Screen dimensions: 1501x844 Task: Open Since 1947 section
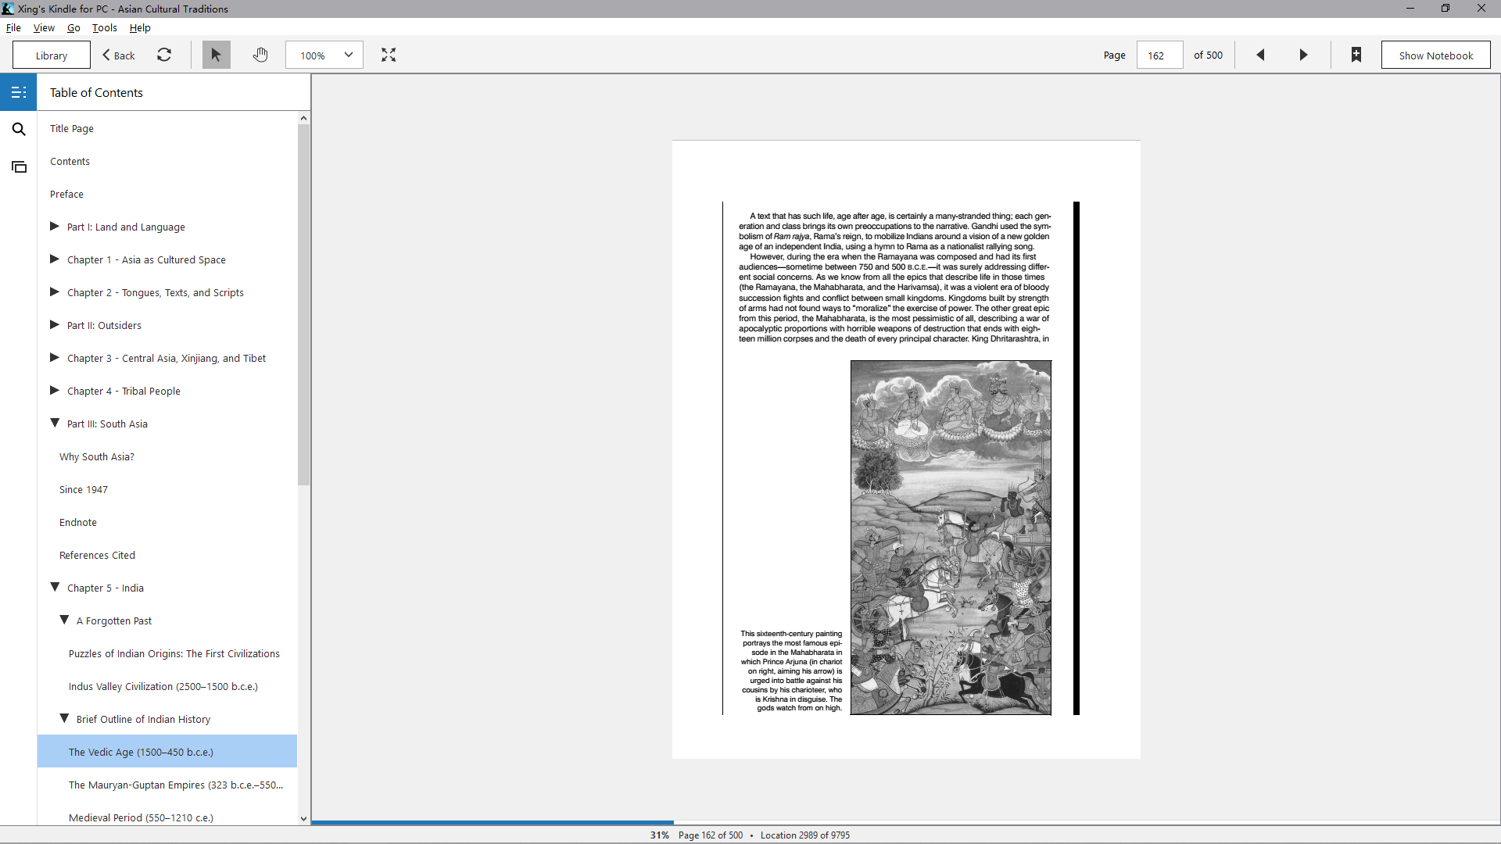tap(84, 489)
